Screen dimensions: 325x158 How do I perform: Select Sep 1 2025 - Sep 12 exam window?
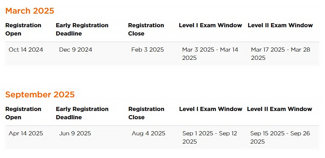209,137
